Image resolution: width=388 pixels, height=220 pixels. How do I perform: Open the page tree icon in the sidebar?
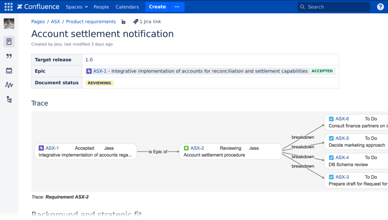click(x=9, y=100)
